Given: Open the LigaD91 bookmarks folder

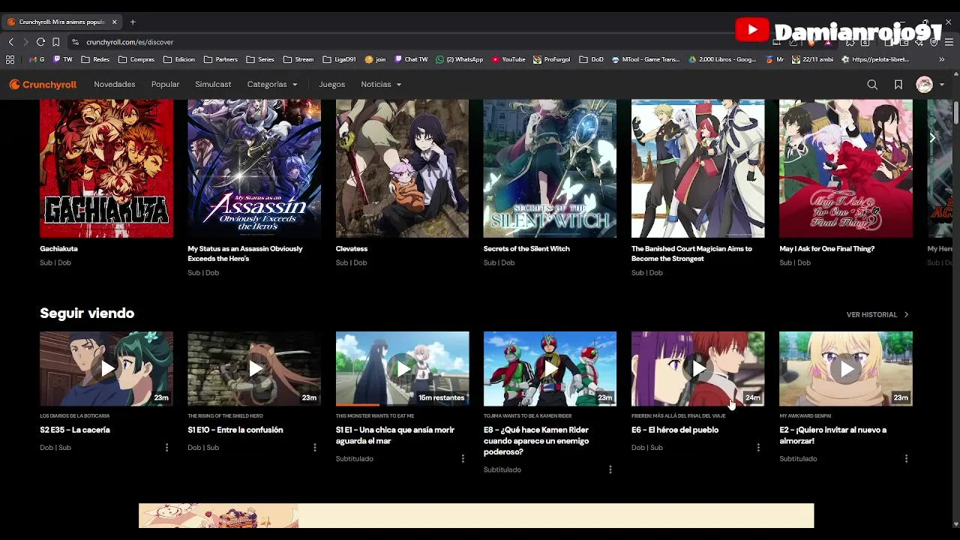Looking at the screenshot, I should (339, 59).
